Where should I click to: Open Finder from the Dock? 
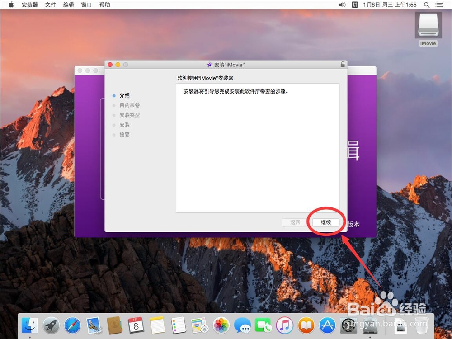[x=30, y=325]
